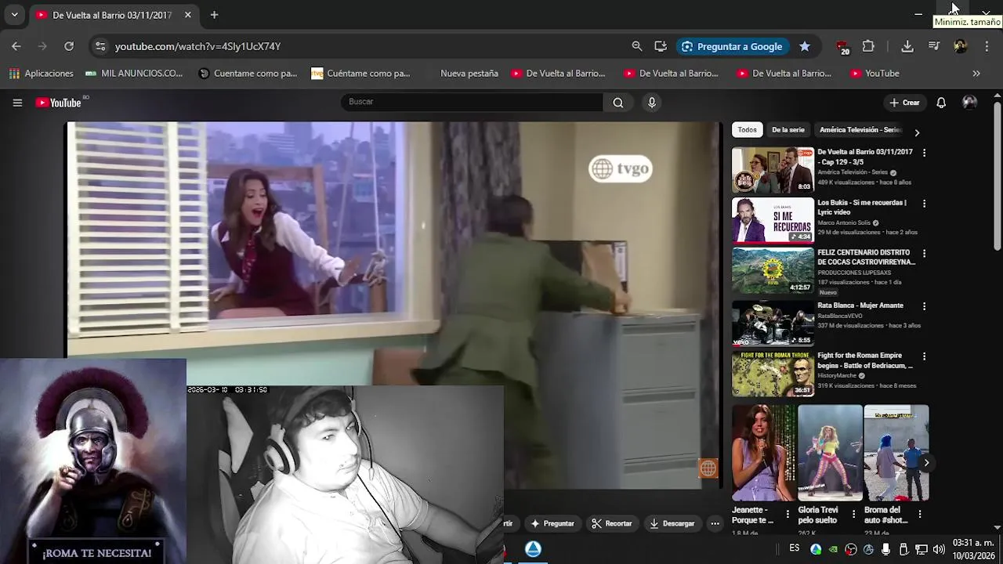
Task: Click the Preguntar button under the video
Action: (x=552, y=523)
